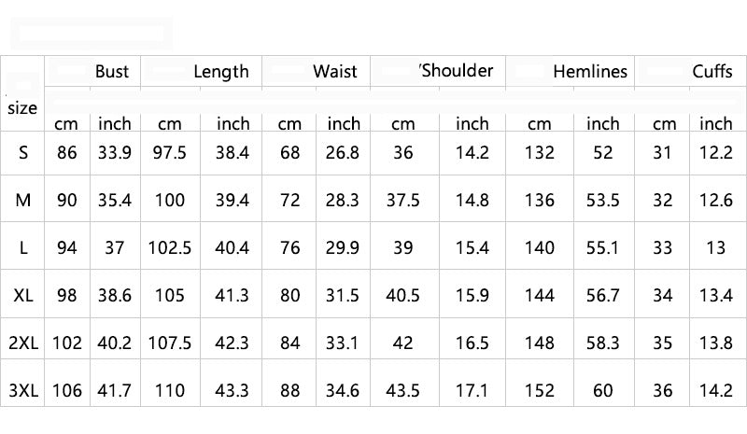
Task: Click the 41.7 bust inch cell for 3XL
Action: (x=116, y=391)
